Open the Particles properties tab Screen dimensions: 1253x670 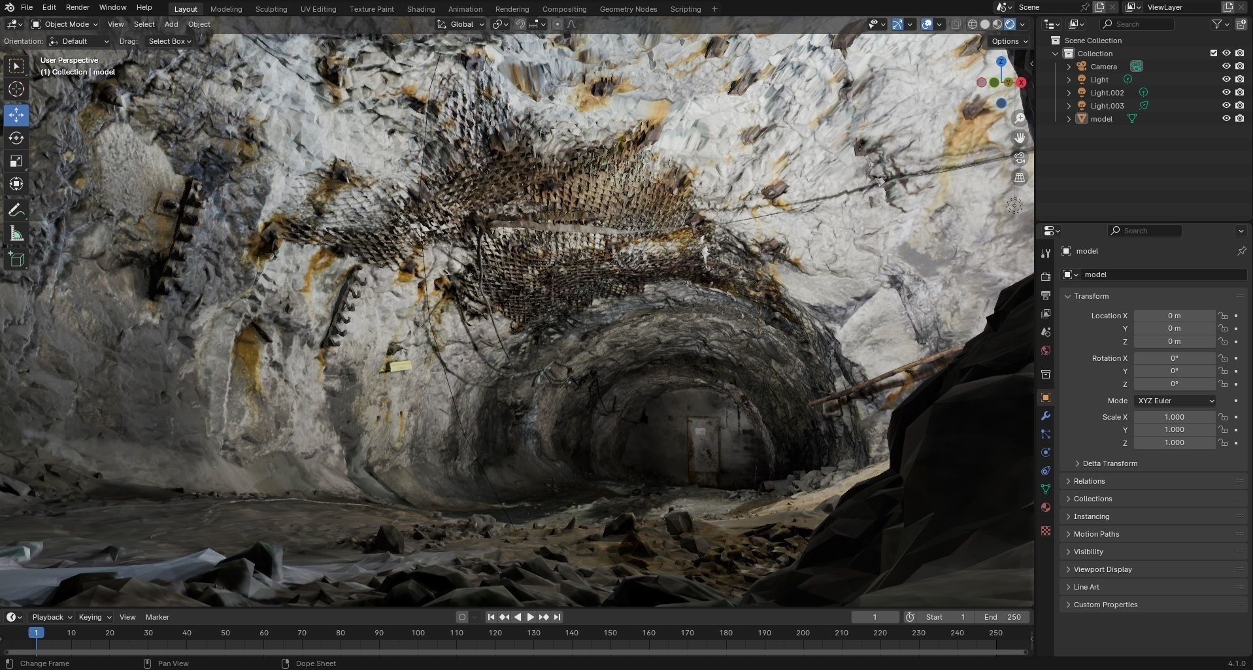tap(1046, 434)
